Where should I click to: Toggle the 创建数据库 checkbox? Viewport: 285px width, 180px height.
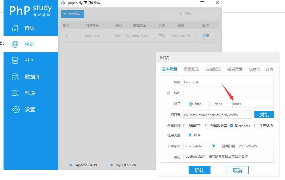[x=207, y=126]
